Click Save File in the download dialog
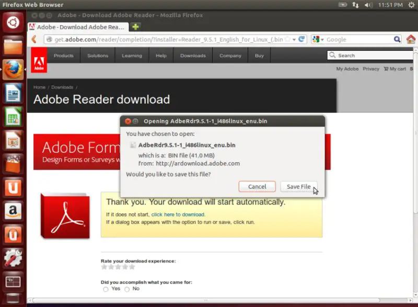The image size is (418, 307). 298,186
